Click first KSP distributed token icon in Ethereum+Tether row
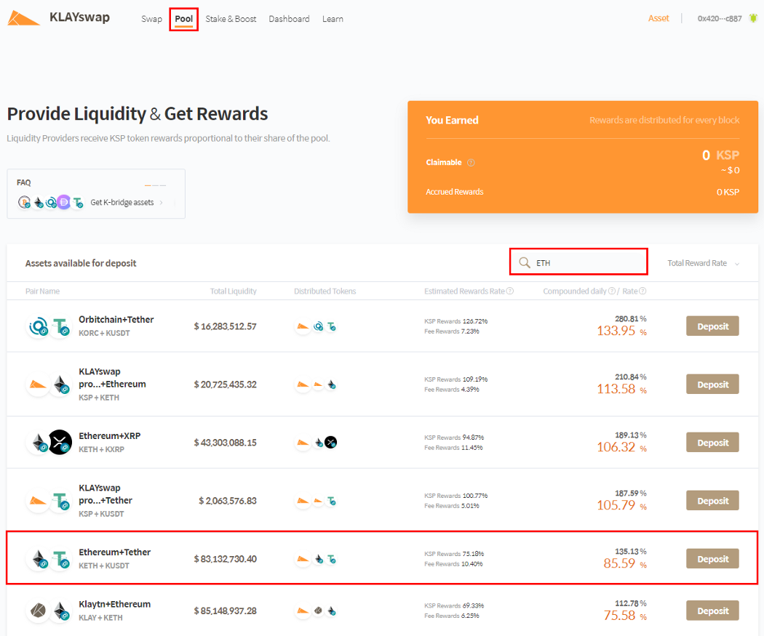764x636 pixels. click(x=303, y=559)
